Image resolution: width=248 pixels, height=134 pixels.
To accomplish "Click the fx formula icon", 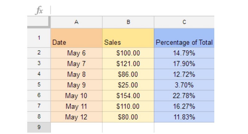I will click(x=39, y=10).
